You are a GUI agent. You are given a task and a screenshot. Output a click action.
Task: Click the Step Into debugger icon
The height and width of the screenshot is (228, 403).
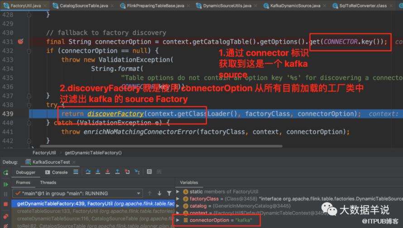click(x=98, y=172)
